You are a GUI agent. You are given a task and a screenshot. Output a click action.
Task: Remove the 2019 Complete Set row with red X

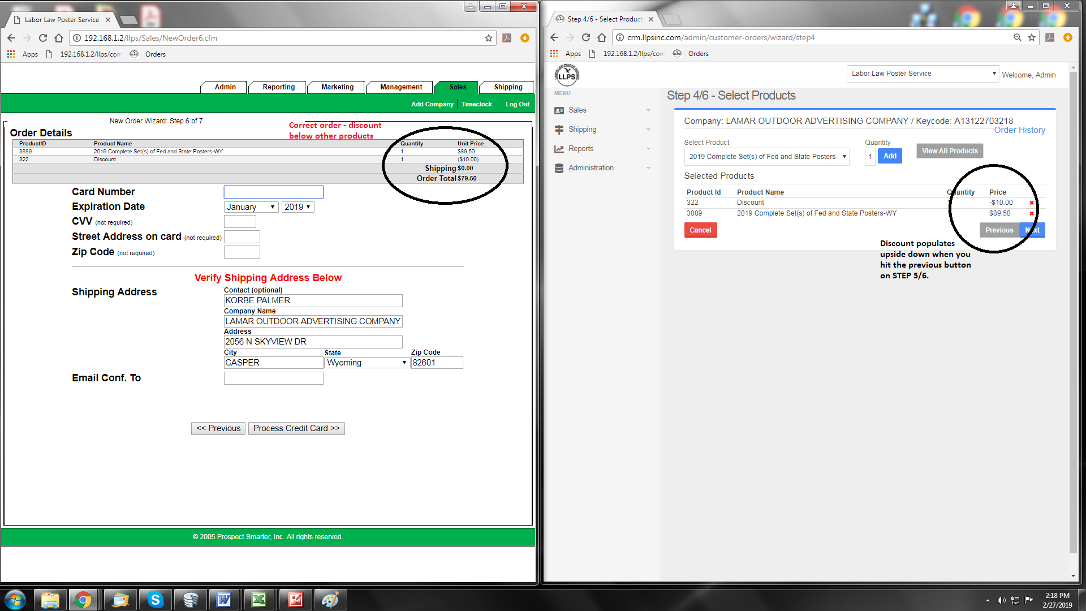point(1031,214)
